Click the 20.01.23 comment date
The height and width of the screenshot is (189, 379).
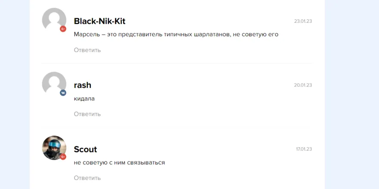tap(303, 85)
